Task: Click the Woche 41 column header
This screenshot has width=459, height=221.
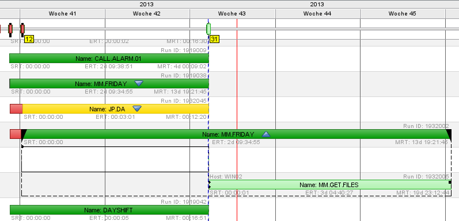Action: (x=62, y=13)
